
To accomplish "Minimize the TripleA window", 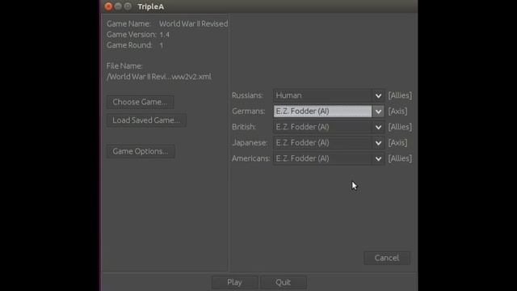I will pyautogui.click(x=118, y=6).
